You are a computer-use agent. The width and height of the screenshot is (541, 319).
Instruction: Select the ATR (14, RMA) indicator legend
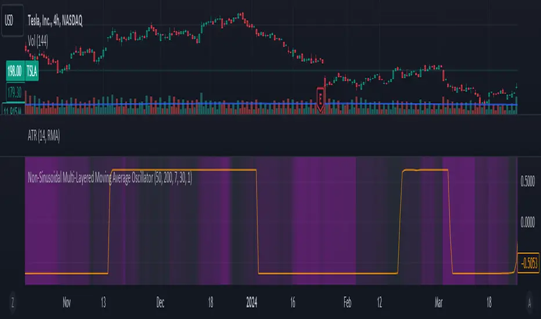pyautogui.click(x=44, y=137)
